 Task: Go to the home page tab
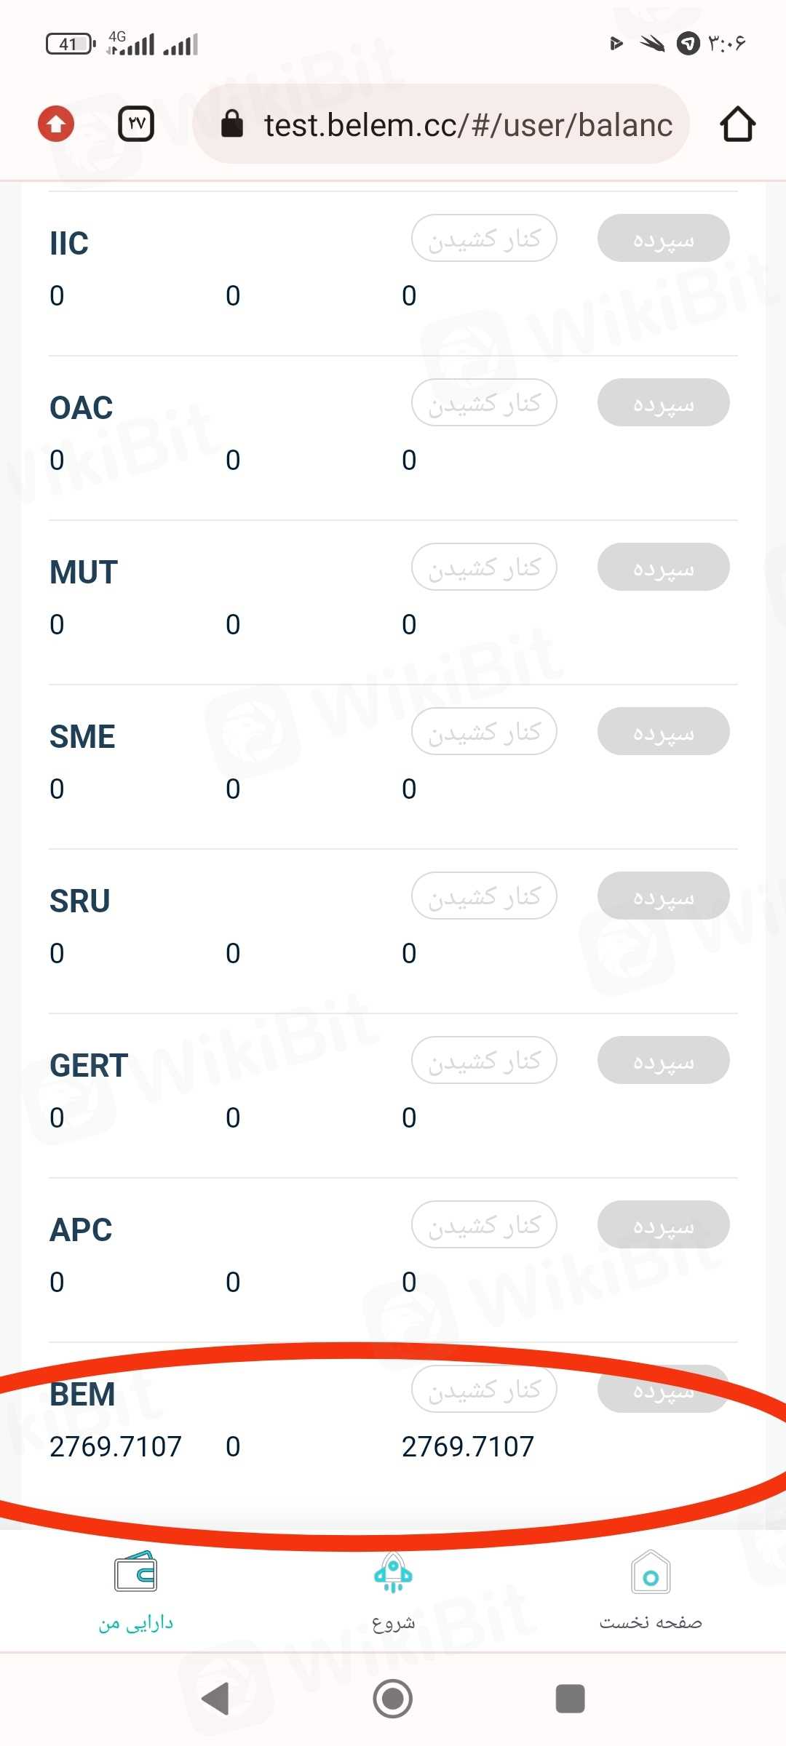(651, 1590)
